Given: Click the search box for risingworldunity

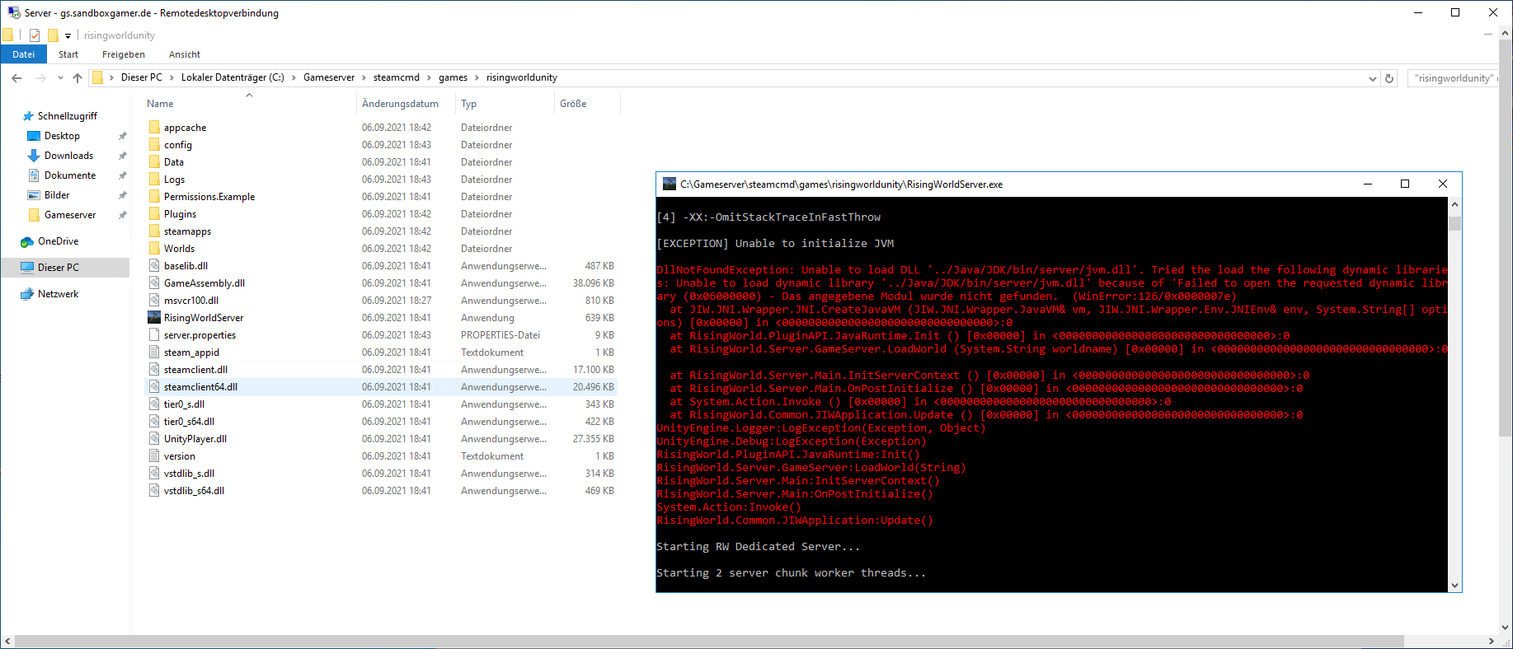Looking at the screenshot, I should pyautogui.click(x=1453, y=78).
